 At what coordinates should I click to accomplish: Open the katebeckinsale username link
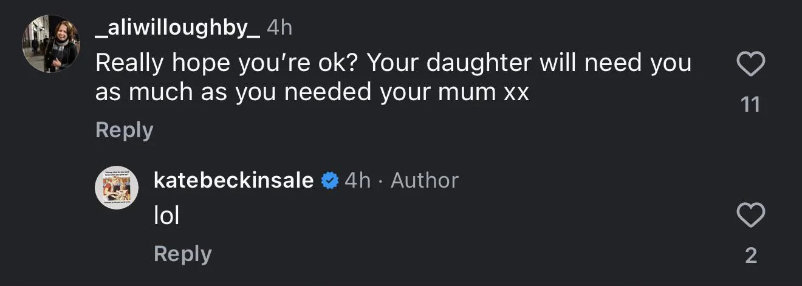click(x=234, y=180)
